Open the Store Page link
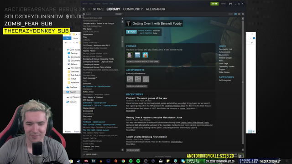 pyautogui.click(x=223, y=64)
